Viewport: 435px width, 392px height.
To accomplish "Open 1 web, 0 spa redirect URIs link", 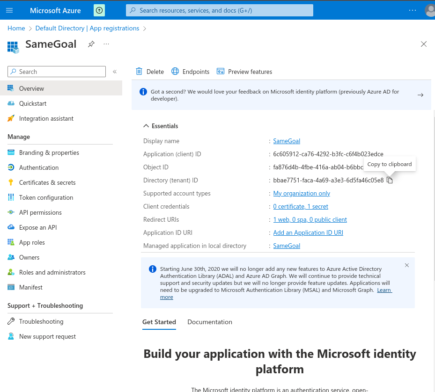I will [x=310, y=219].
